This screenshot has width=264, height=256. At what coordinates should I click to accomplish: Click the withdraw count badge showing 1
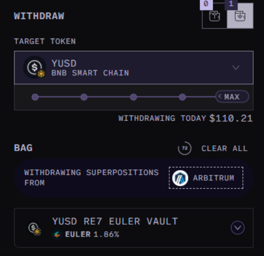point(231,5)
